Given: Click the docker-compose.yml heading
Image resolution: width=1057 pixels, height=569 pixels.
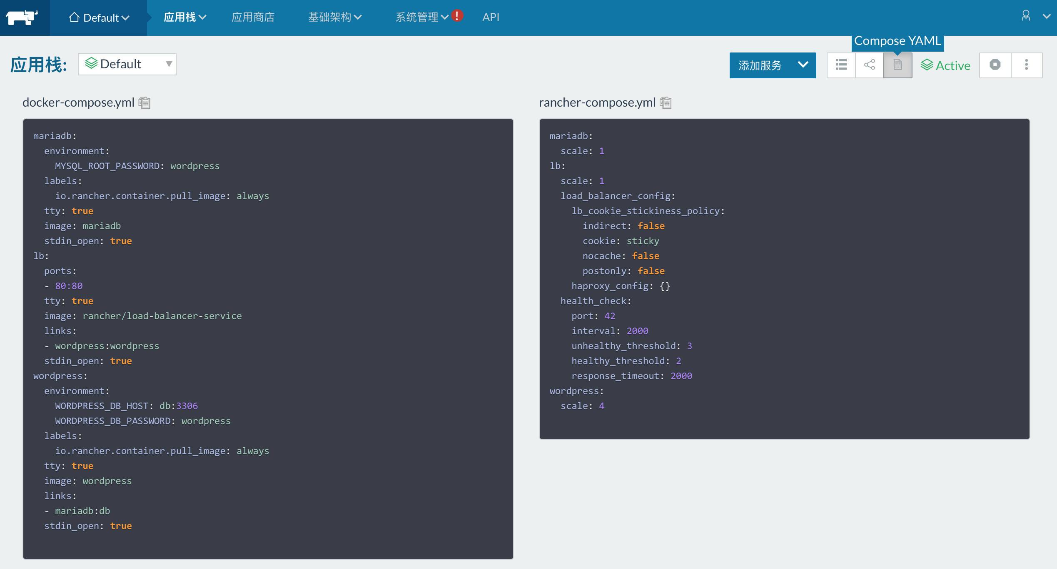Looking at the screenshot, I should pos(78,102).
